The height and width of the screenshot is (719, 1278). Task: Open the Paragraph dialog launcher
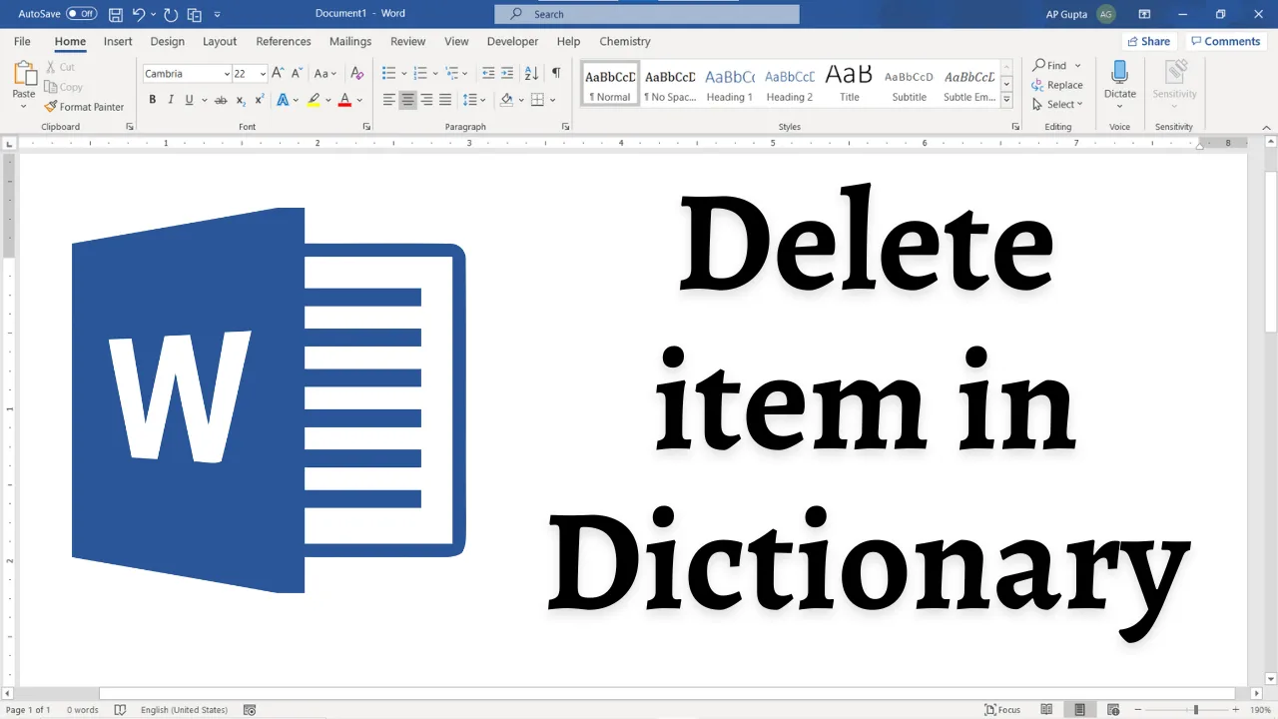pos(566,127)
